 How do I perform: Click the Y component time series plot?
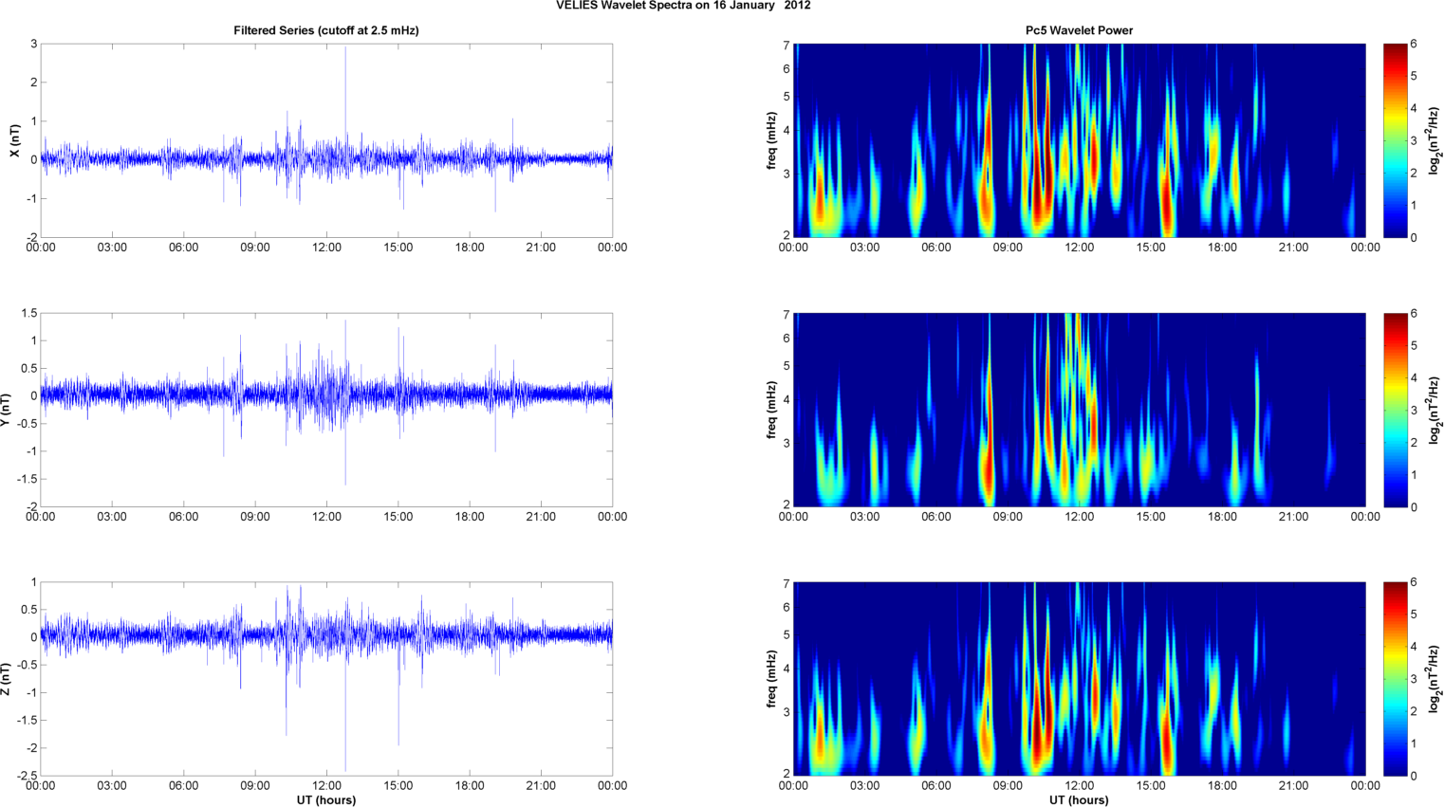click(x=326, y=410)
